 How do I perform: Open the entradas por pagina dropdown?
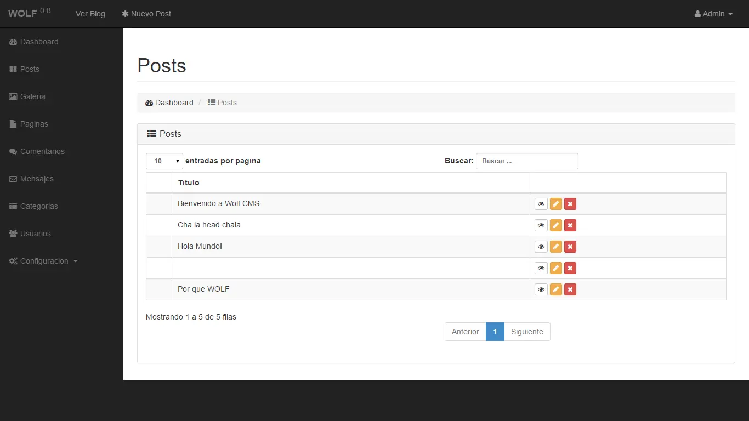pos(164,161)
